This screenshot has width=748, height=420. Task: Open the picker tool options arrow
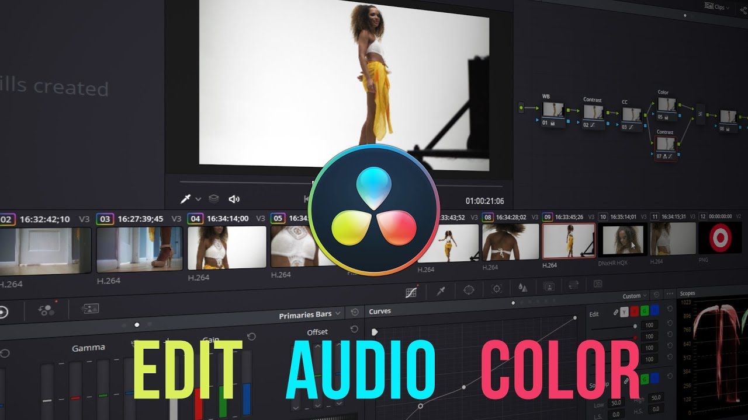pyautogui.click(x=199, y=199)
